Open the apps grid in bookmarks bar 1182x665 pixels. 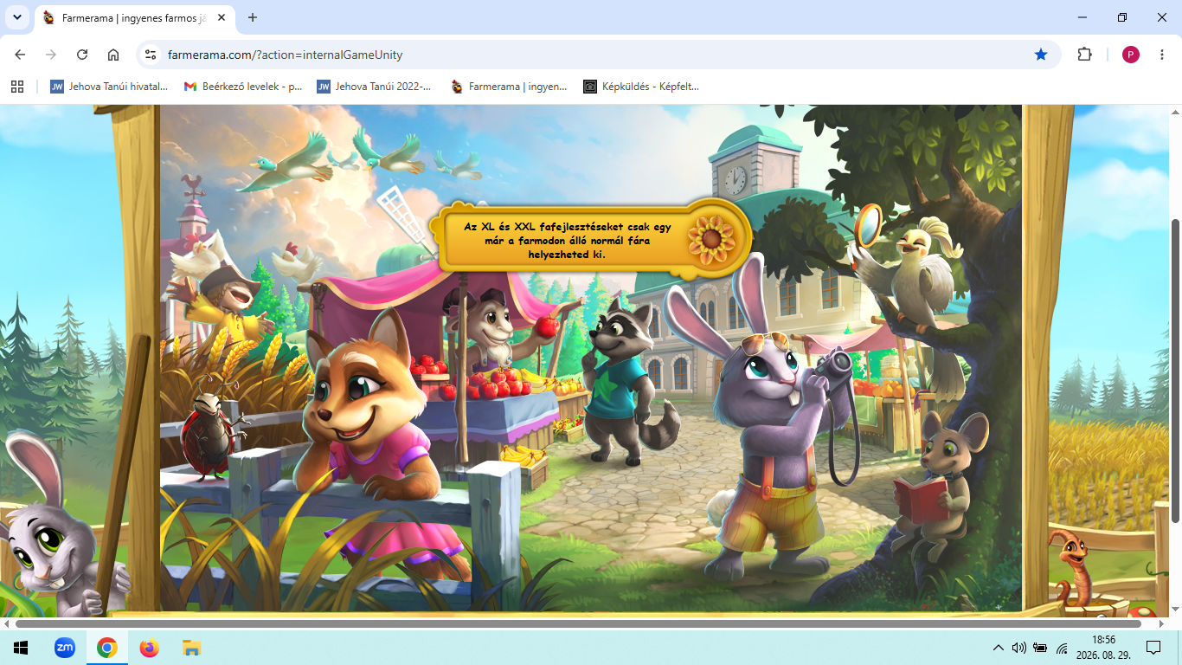(16, 87)
